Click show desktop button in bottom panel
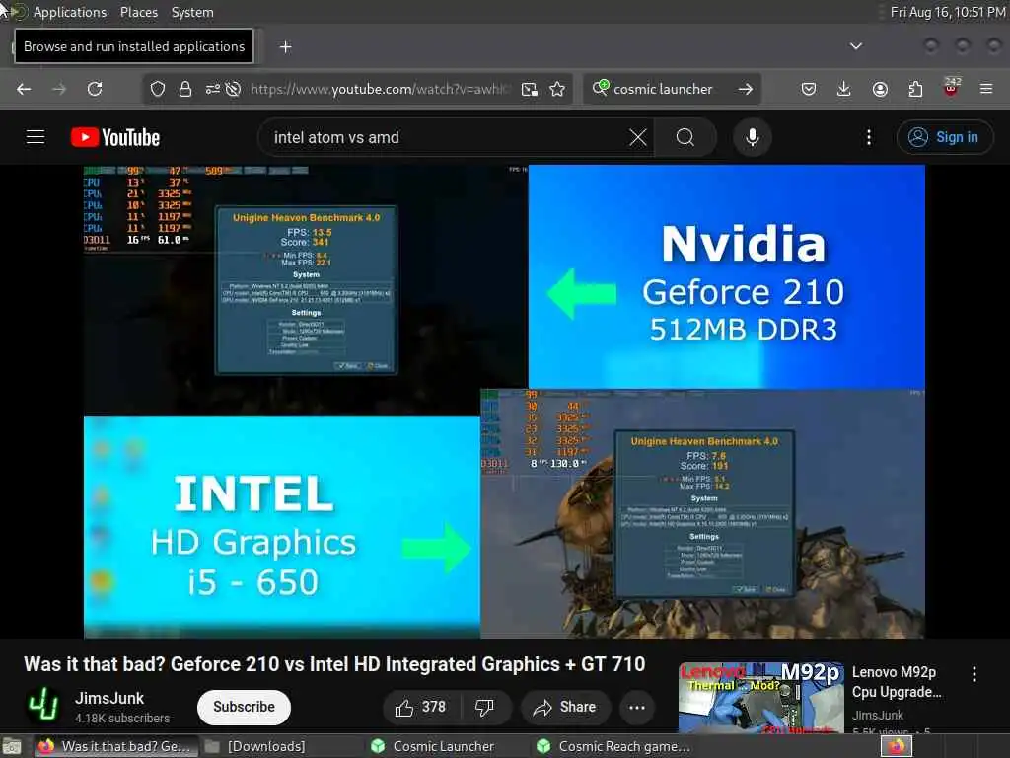1010x758 pixels. pyautogui.click(x=12, y=746)
